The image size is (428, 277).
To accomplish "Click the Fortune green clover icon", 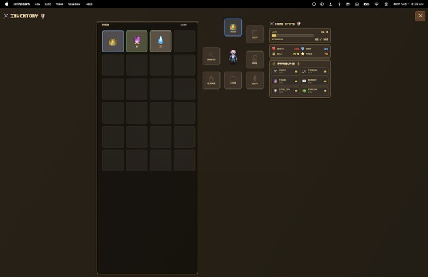I will tap(304, 91).
